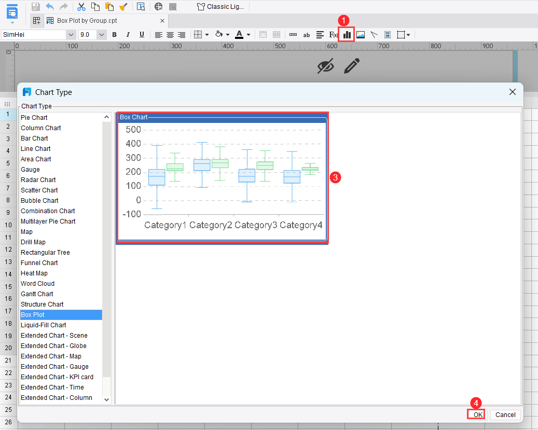Expand the font color dropdown arrow
This screenshot has width=538, height=430.
[249, 35]
